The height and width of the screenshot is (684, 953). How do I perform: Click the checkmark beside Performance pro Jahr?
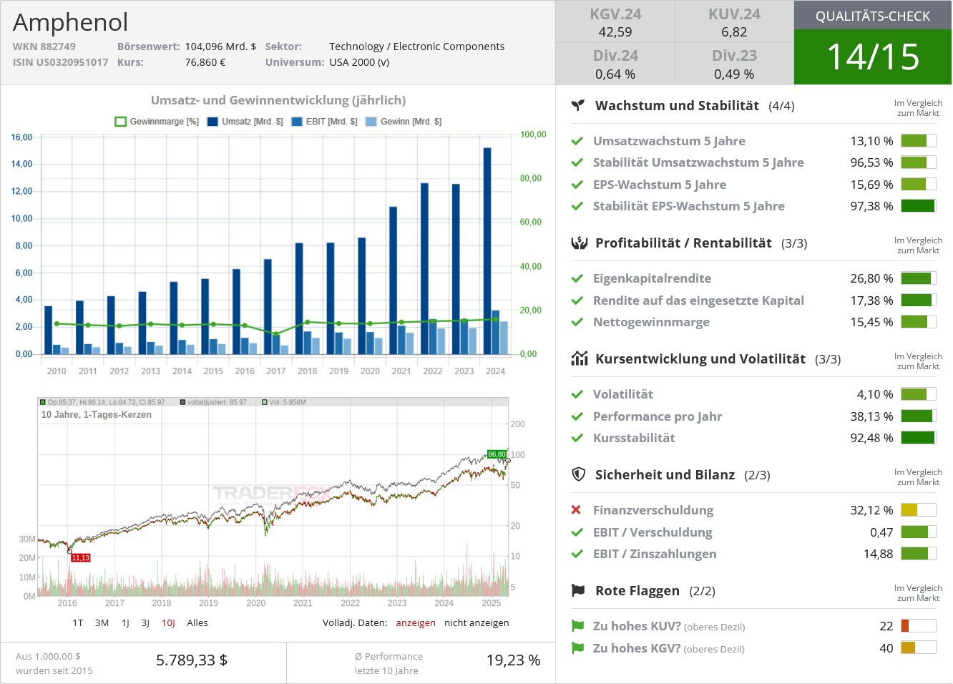577,416
